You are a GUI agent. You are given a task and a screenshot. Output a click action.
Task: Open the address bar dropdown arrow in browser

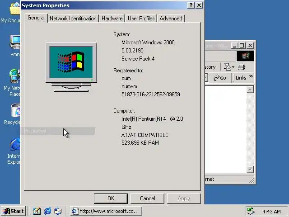pyautogui.click(x=206, y=78)
